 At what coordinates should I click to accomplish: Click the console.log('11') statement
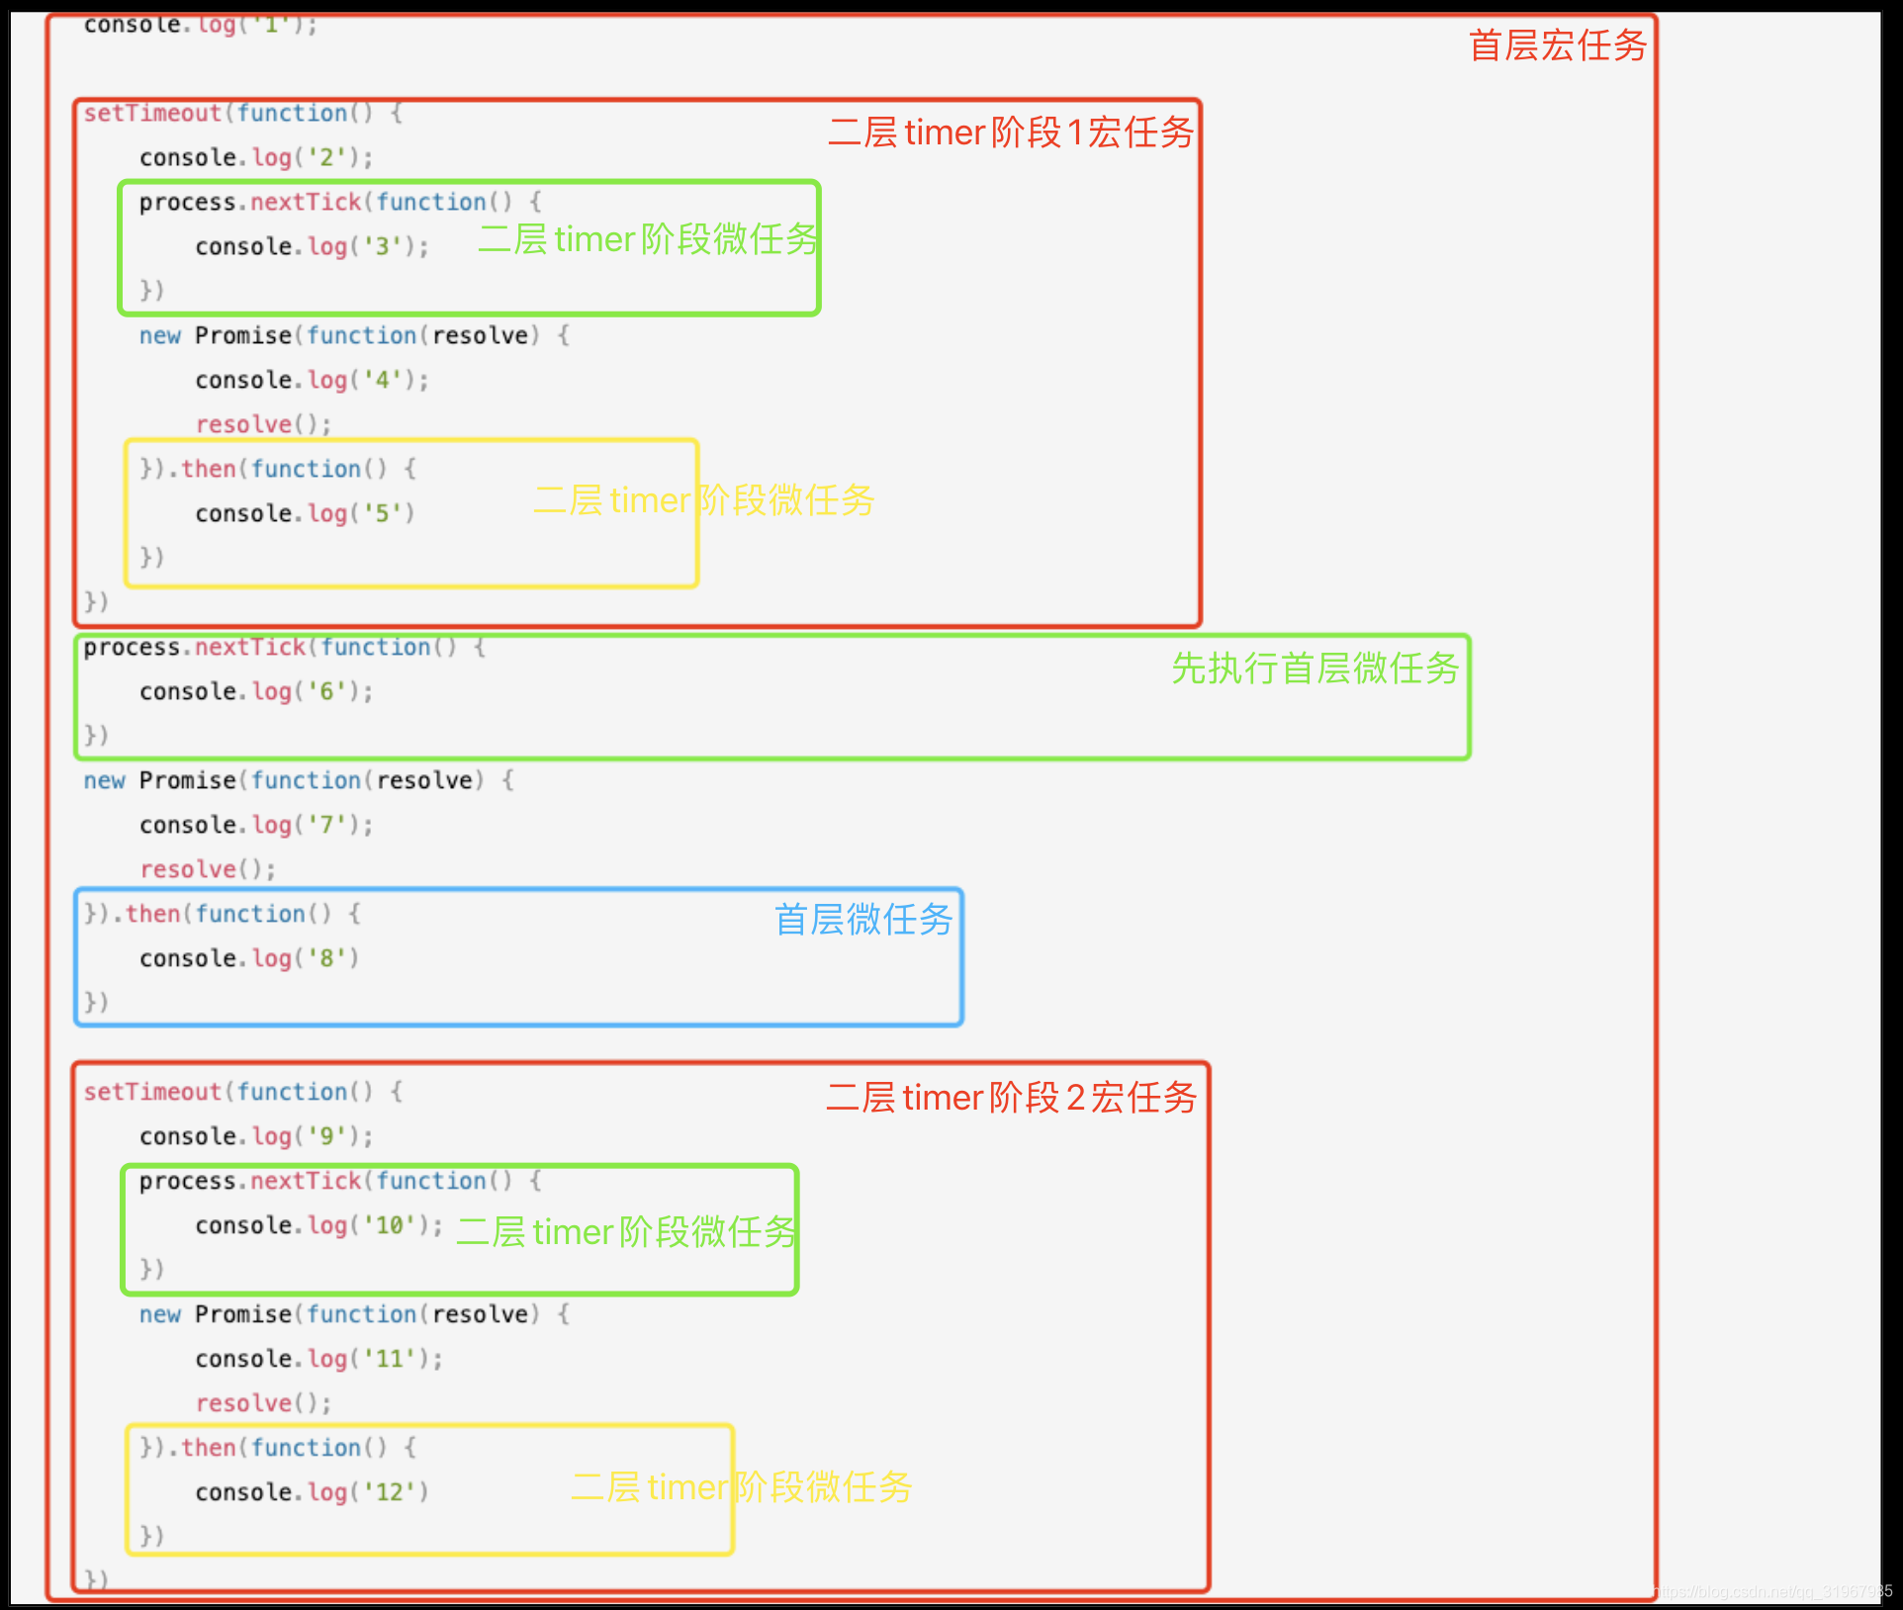317,1358
